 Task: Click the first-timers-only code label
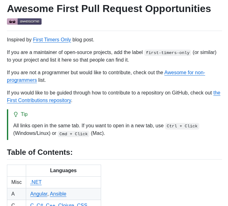pyautogui.click(x=168, y=53)
